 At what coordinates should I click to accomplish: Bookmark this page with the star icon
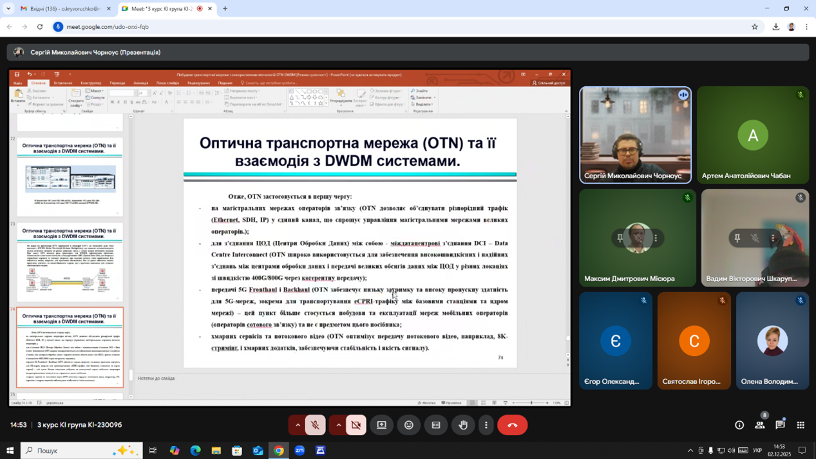tap(755, 27)
